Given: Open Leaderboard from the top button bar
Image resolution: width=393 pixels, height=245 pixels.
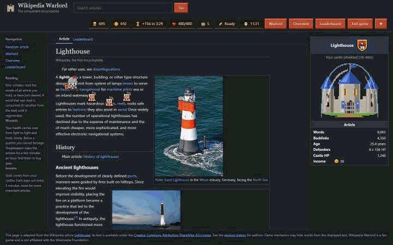Looking at the screenshot, I should [330, 24].
